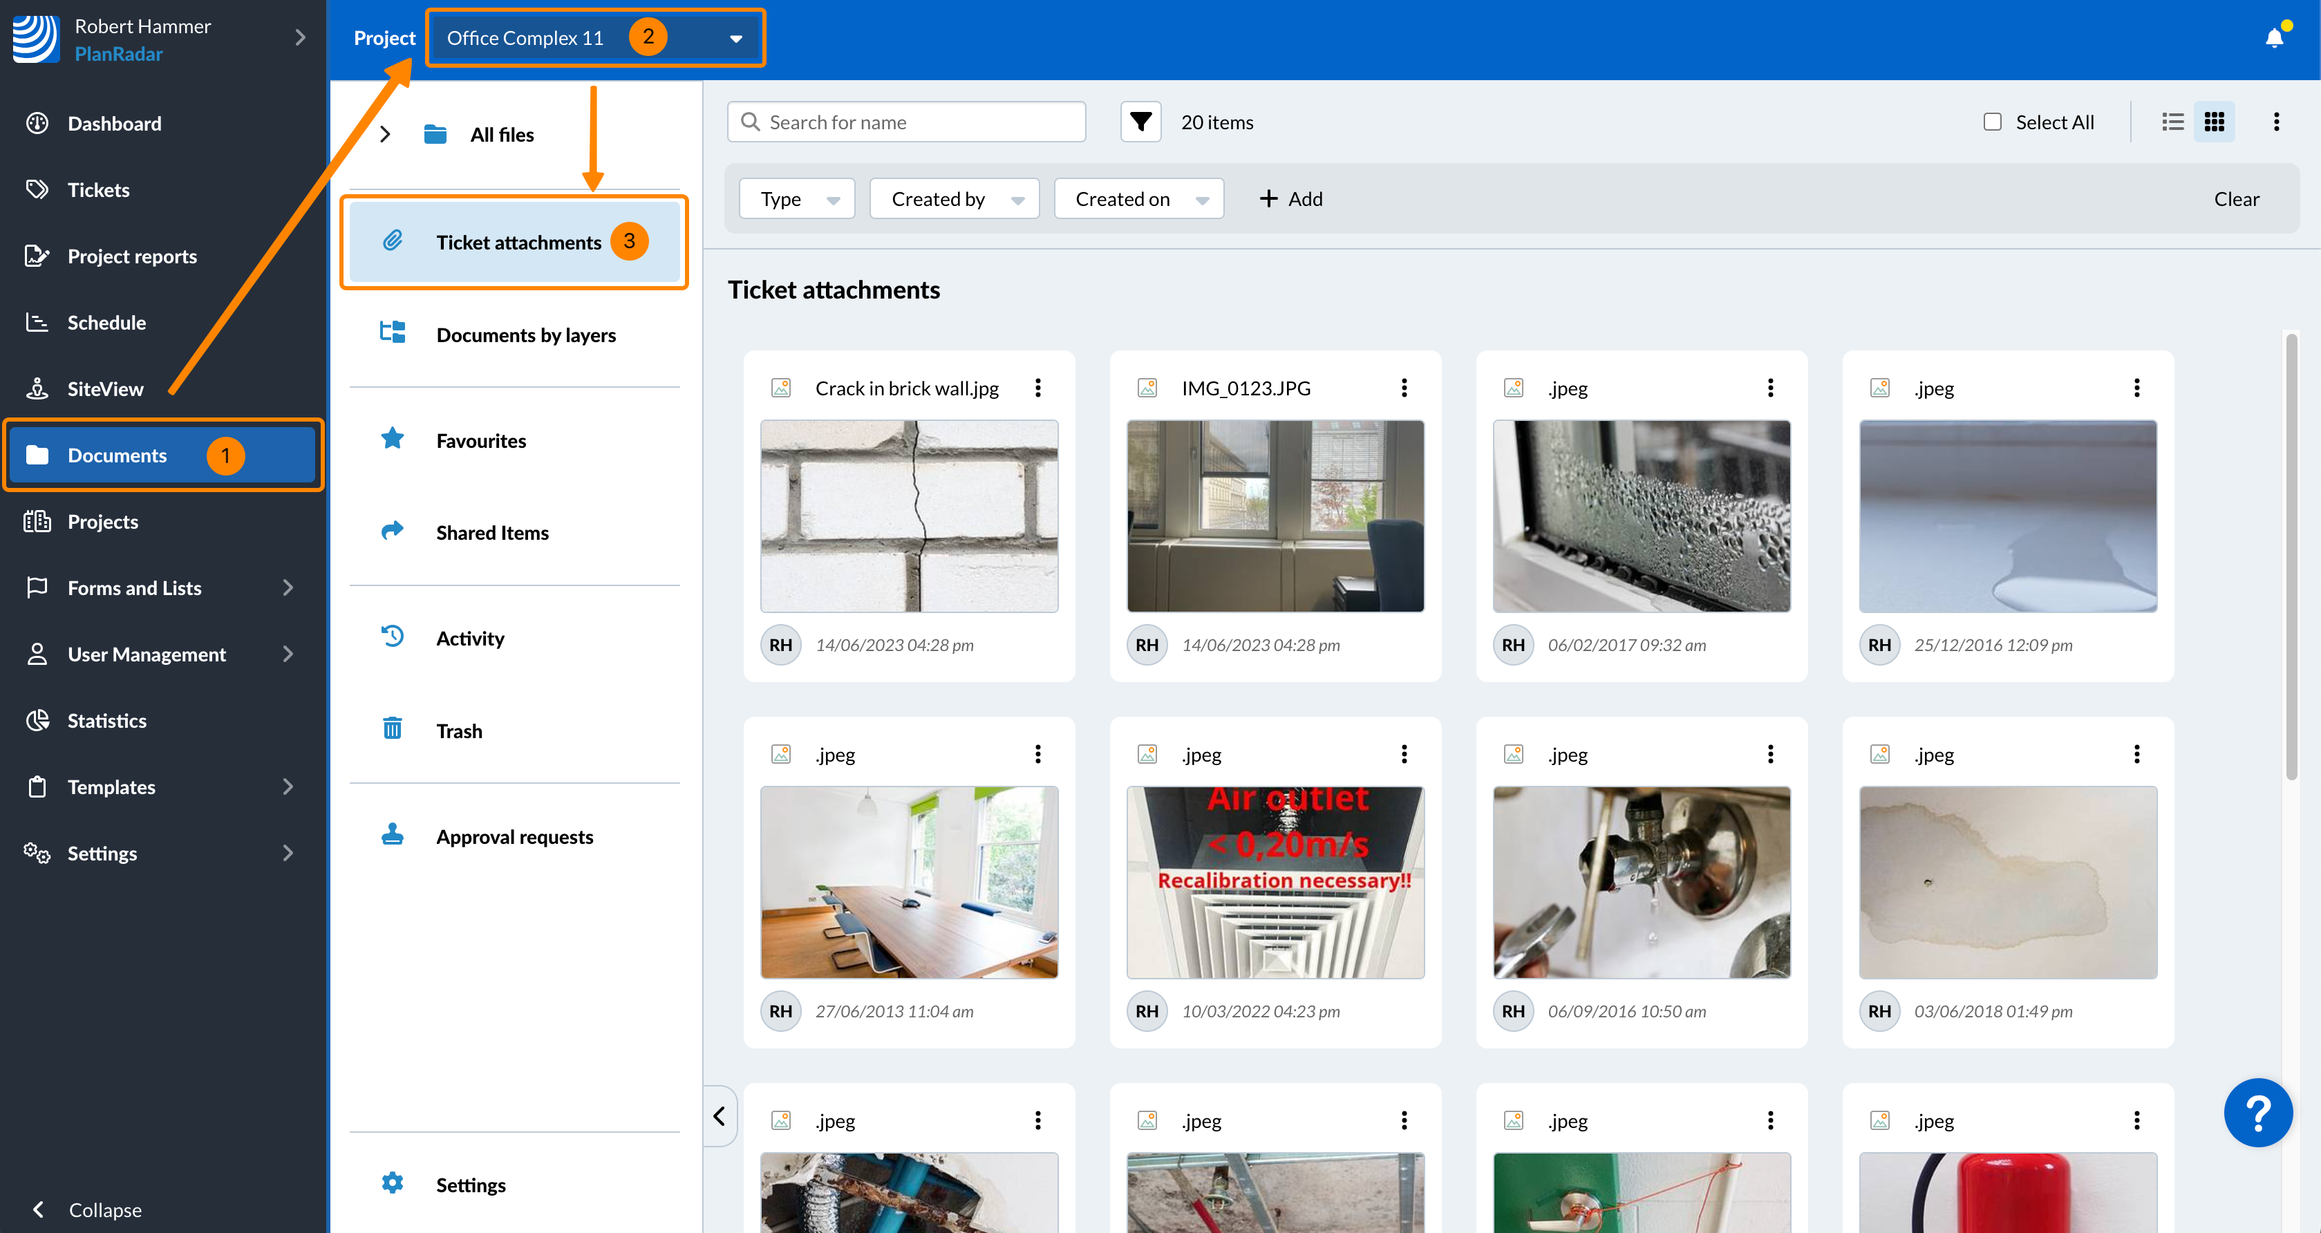Expand Forms and Lists submenu
2321x1233 pixels.
point(288,588)
